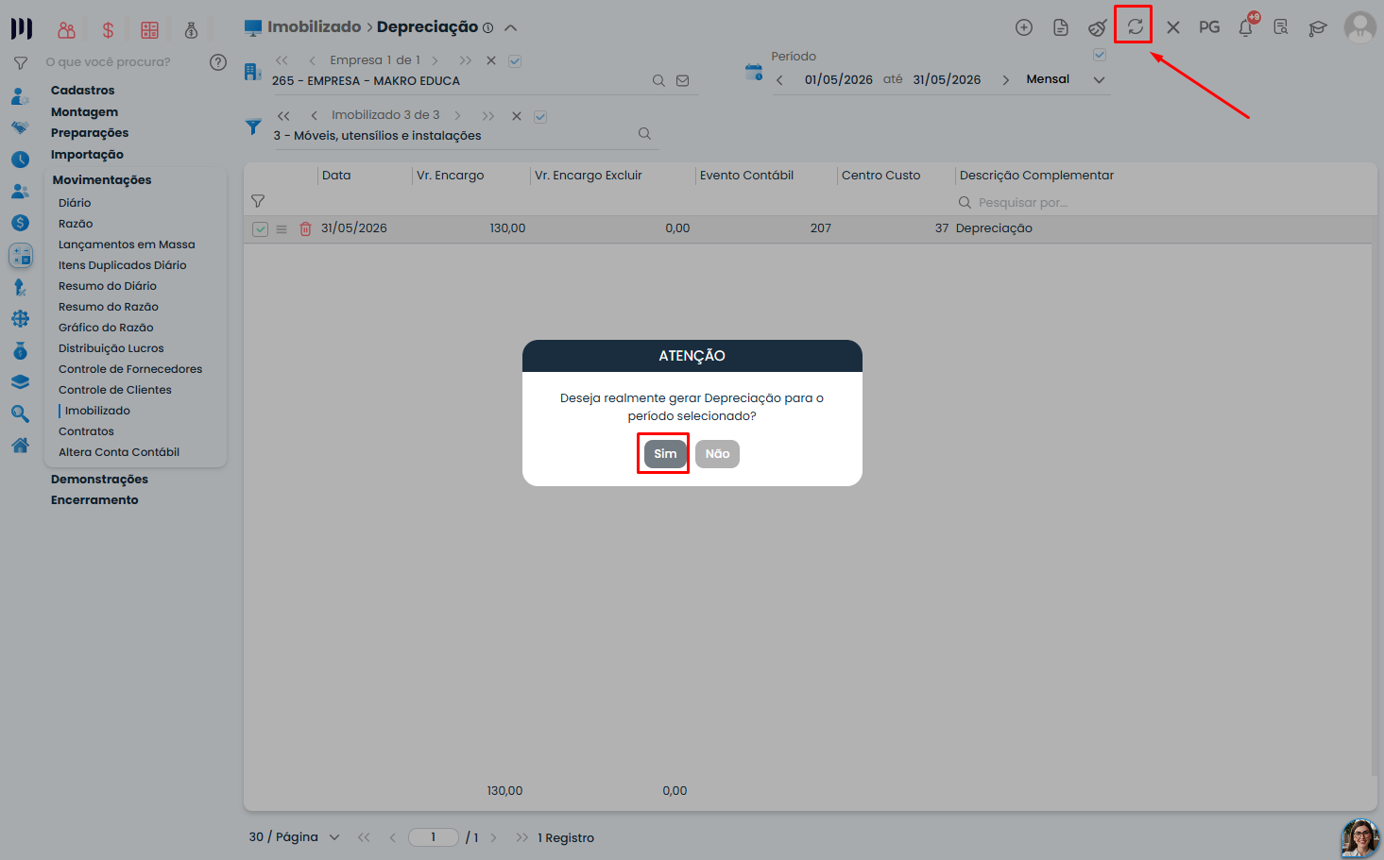Click the help question mark icon
The width and height of the screenshot is (1384, 860).
(218, 62)
